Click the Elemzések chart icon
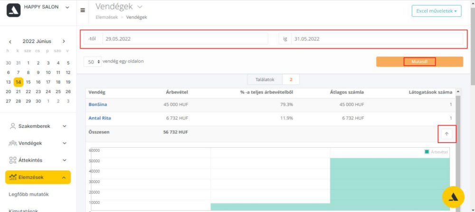The image size is (475, 212). pos(13,177)
